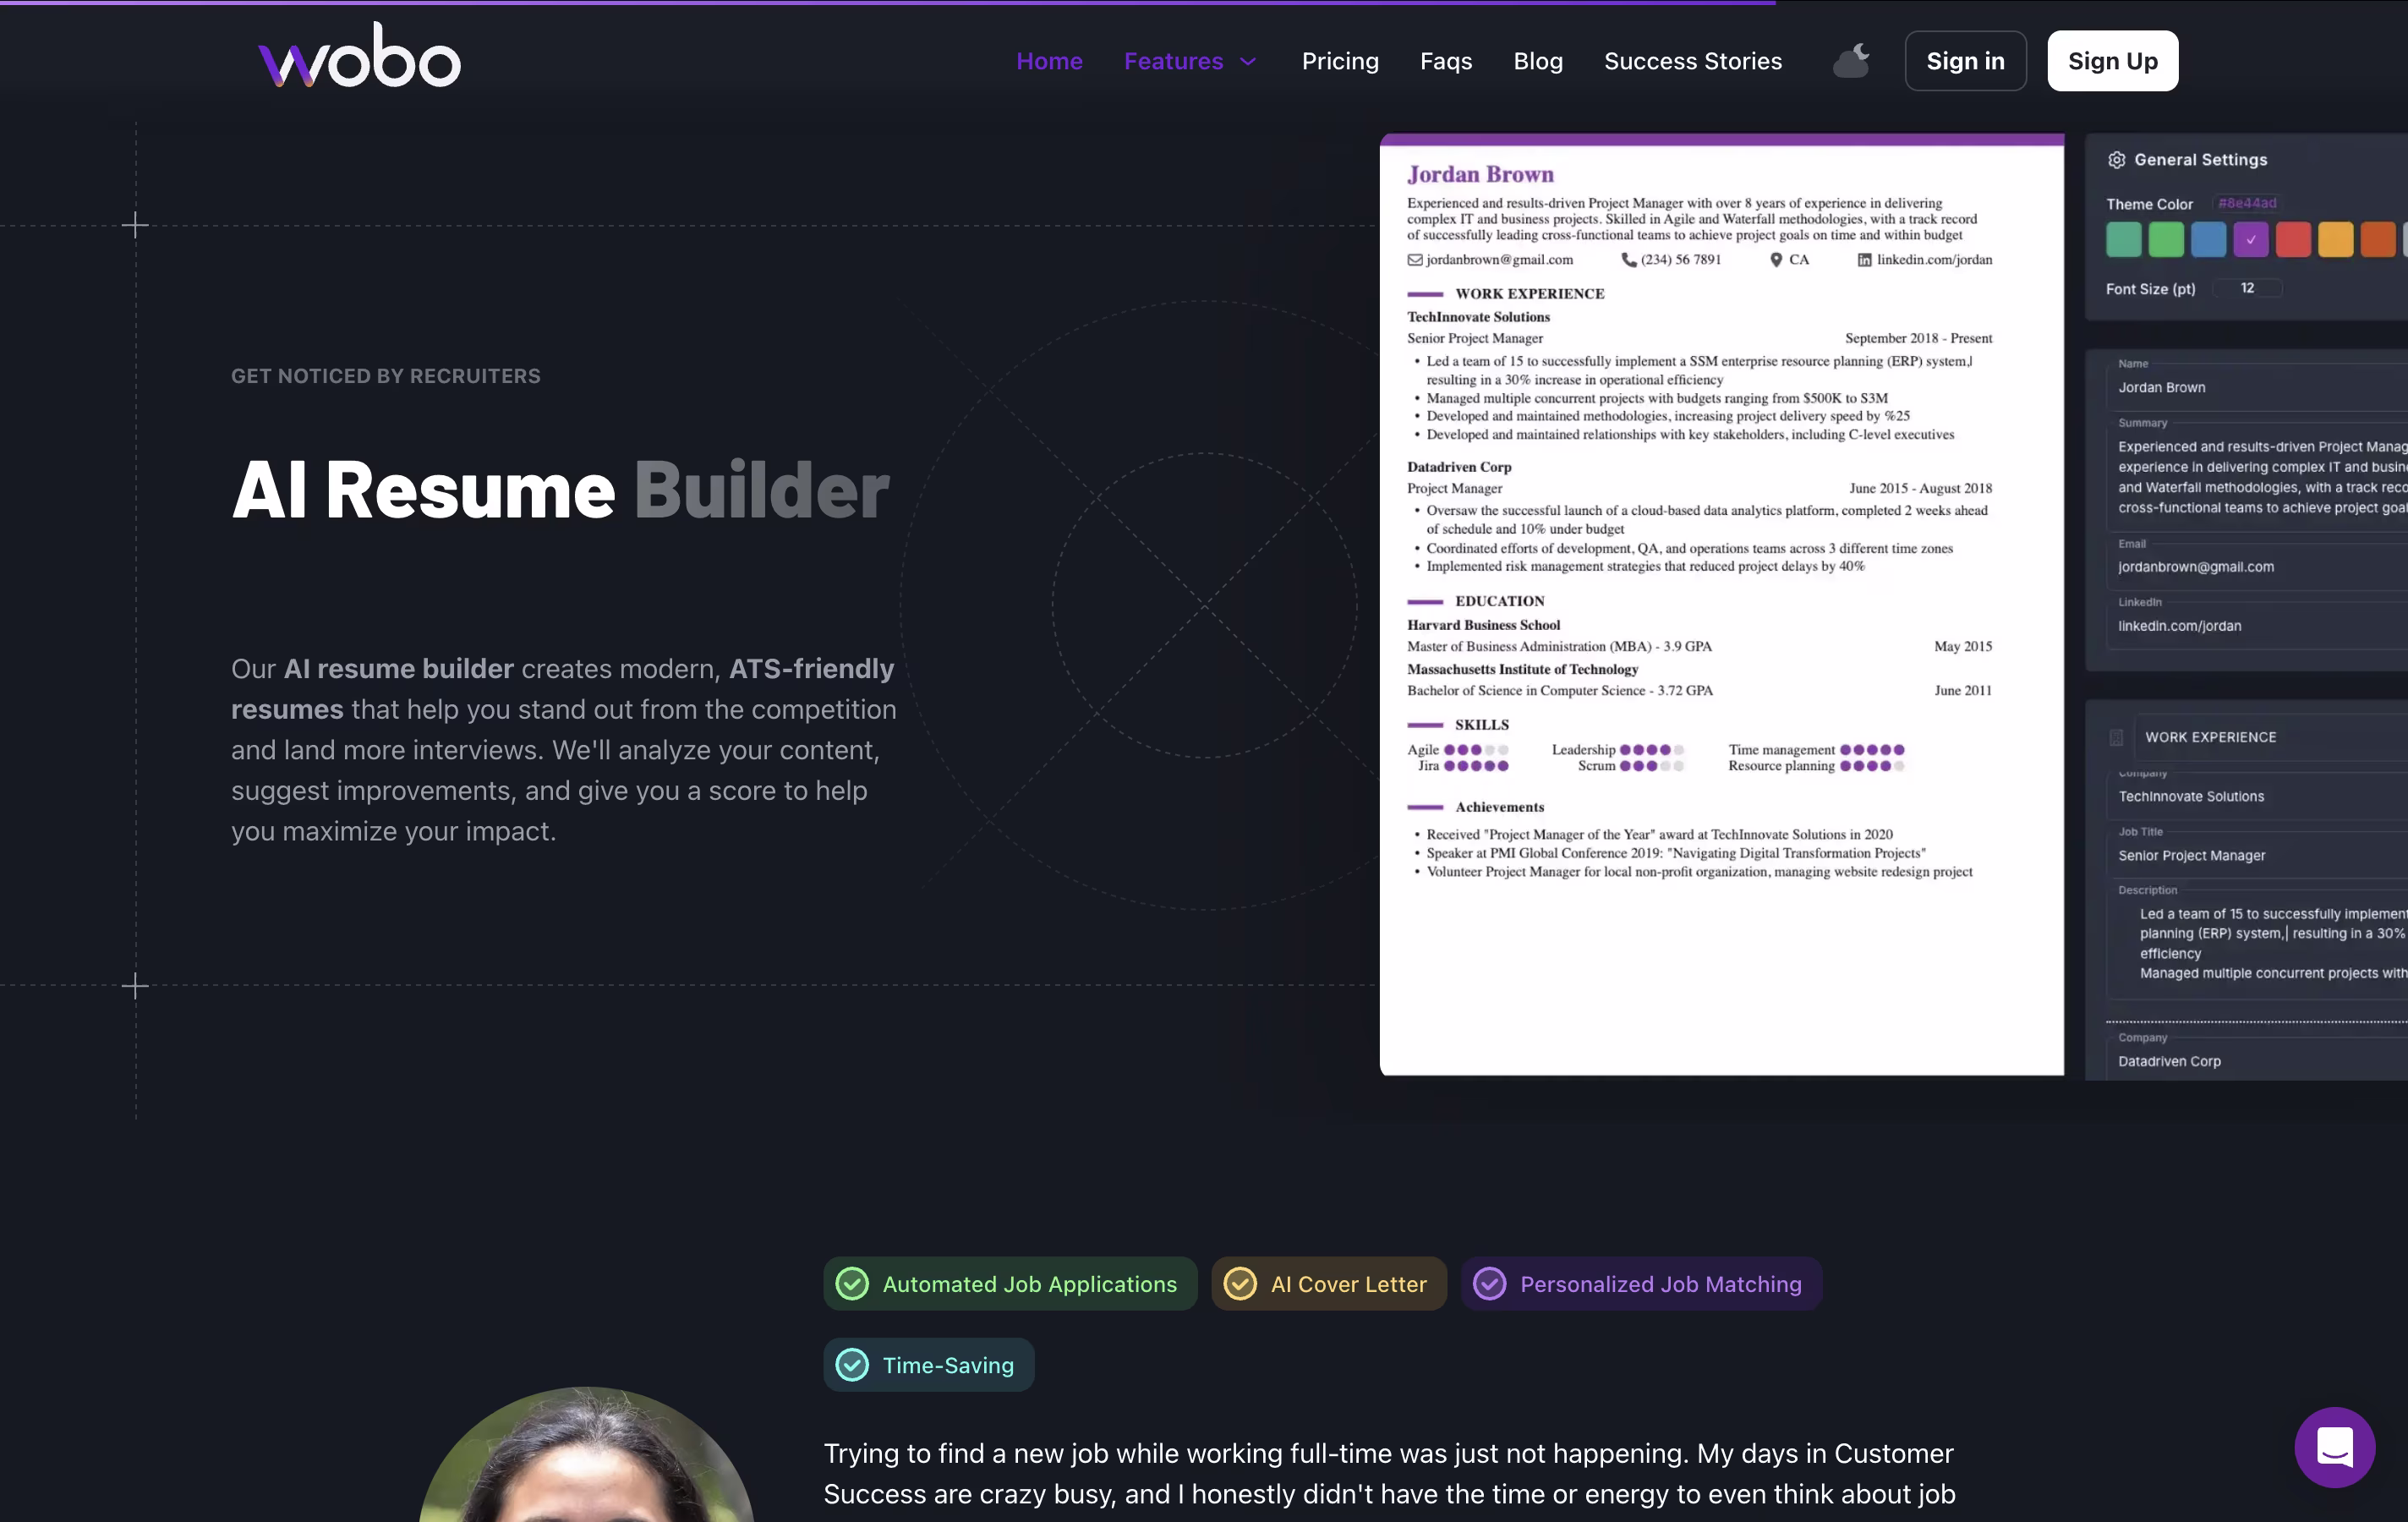Click the Sign Up button
The height and width of the screenshot is (1522, 2408).
(2112, 61)
